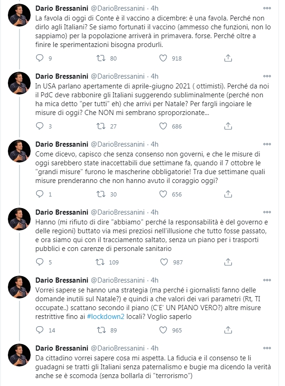Retweet the tweet with 30 retweets
285x386 pixels.
point(101,194)
